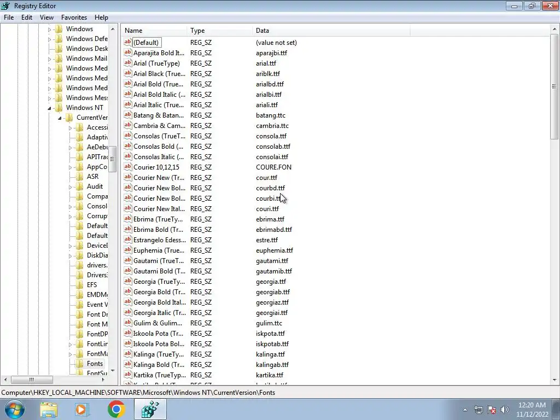The image size is (560, 420).
Task: Expand the AppCompat tree node arrow
Action: pos(70,167)
